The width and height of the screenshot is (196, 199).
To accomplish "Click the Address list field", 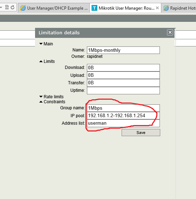I will [123, 123].
